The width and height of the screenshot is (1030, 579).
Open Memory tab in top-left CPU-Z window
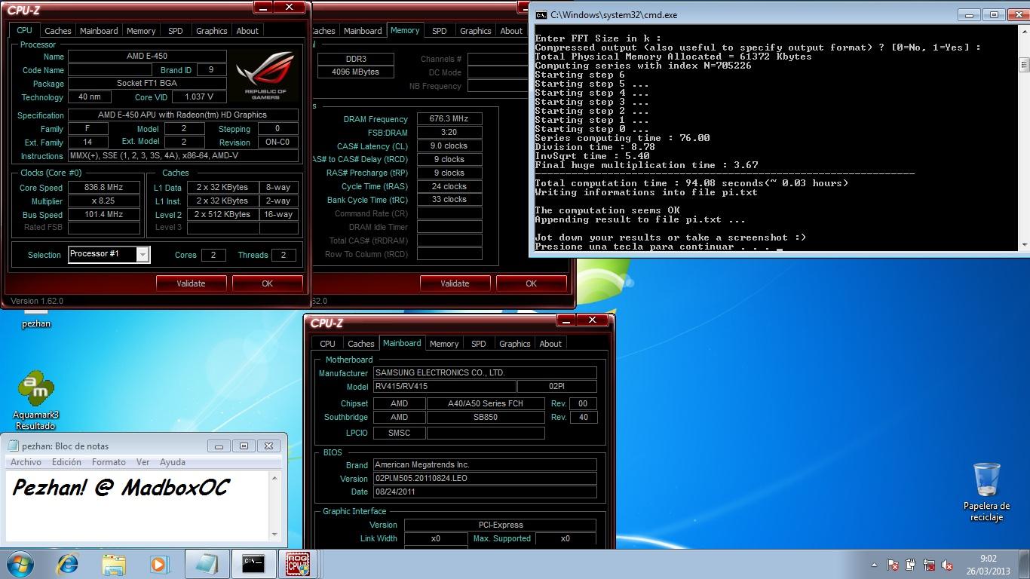(141, 31)
